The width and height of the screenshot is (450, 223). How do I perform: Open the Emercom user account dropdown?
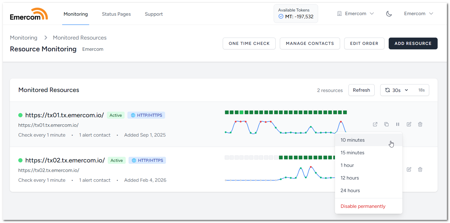(x=418, y=13)
